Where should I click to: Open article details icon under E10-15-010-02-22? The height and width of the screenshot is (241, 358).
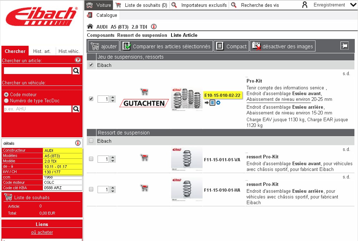pyautogui.click(x=212, y=103)
